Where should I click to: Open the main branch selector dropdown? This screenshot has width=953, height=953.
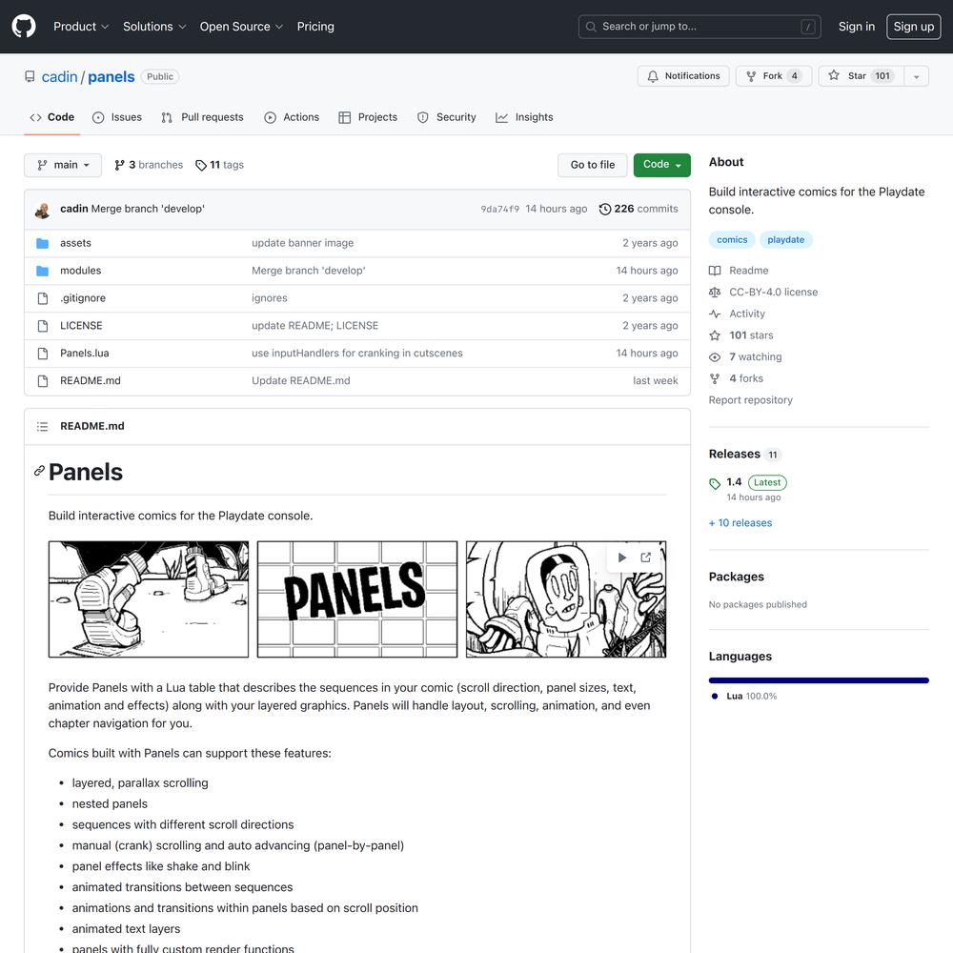[63, 165]
